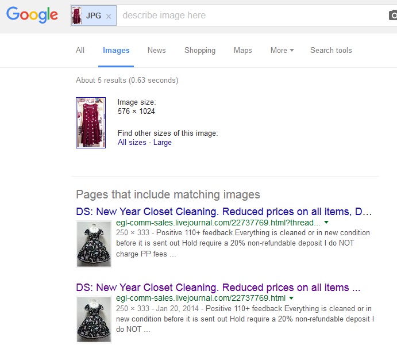397x356 pixels.
Task: Click the second result's dress thumbnail
Action: (94, 319)
